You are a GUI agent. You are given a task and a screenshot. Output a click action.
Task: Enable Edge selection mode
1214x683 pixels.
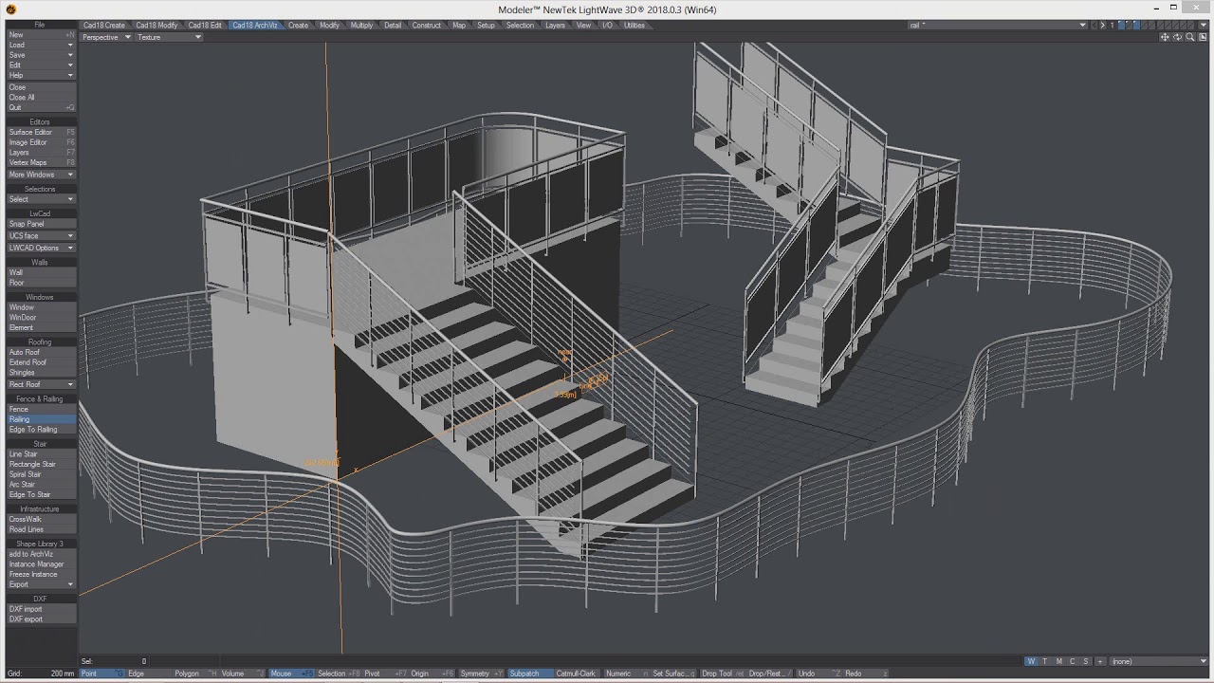pyautogui.click(x=148, y=674)
